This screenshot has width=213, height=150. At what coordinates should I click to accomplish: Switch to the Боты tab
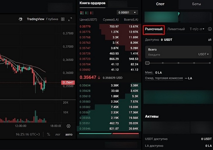[196, 4]
